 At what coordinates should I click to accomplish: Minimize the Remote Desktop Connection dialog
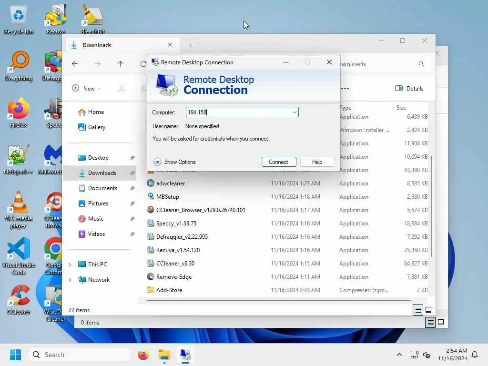click(286, 62)
